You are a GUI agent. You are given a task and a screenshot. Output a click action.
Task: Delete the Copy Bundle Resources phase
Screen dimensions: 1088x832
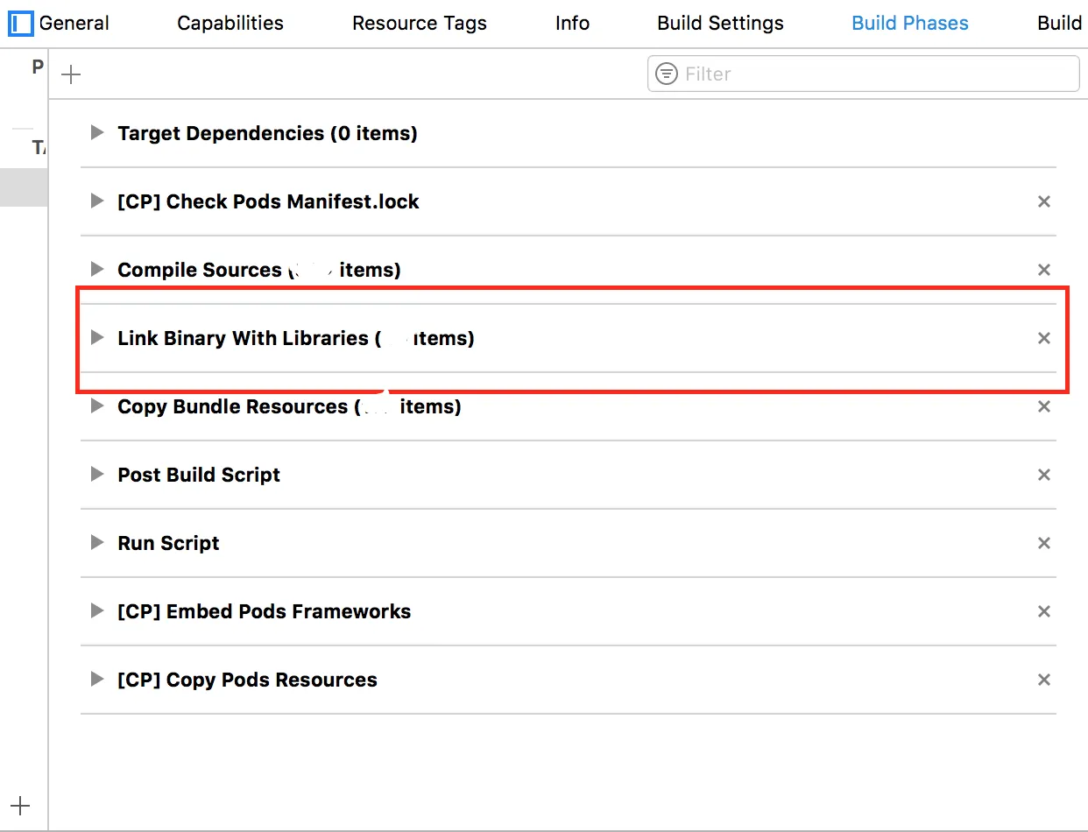tap(1043, 406)
